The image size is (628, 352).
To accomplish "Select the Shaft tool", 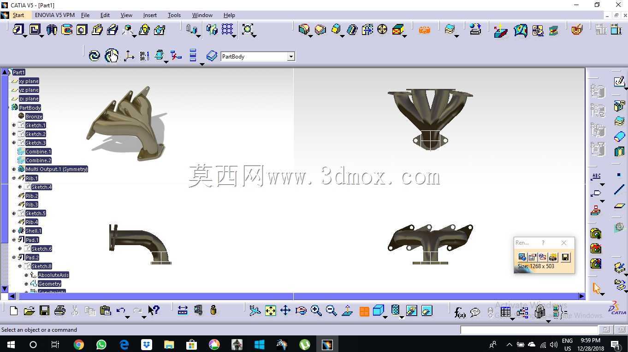I will tap(52, 30).
